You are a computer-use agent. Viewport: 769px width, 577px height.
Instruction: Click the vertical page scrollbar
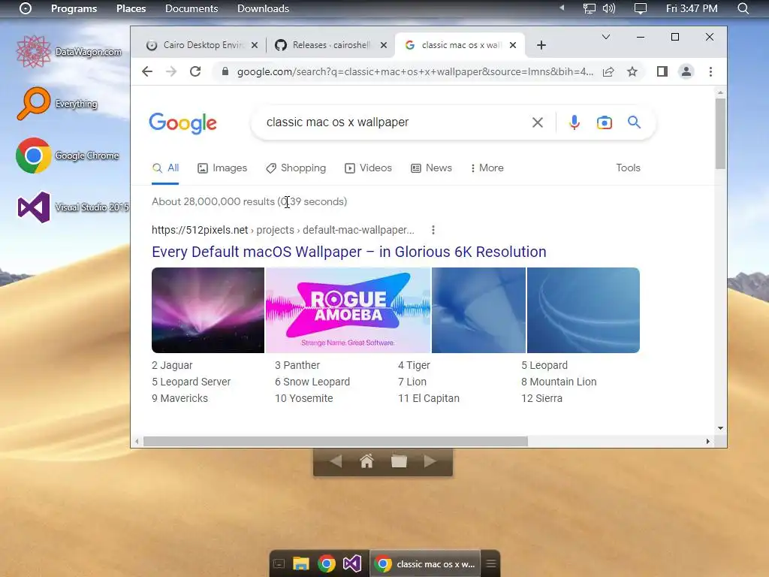coord(720,134)
